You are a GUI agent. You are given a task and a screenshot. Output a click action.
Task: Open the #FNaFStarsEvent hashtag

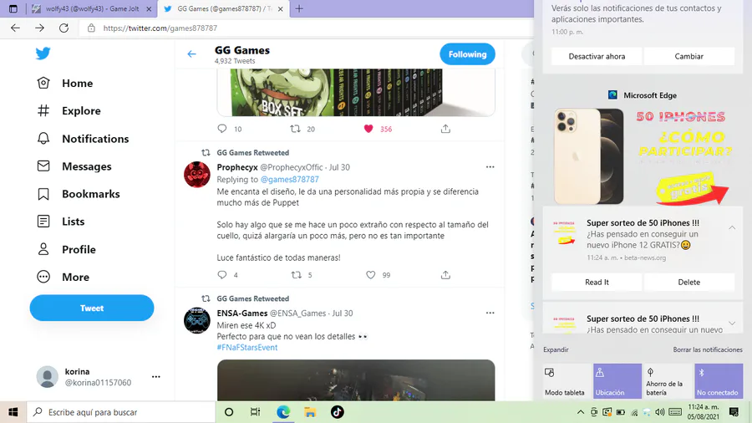(247, 347)
